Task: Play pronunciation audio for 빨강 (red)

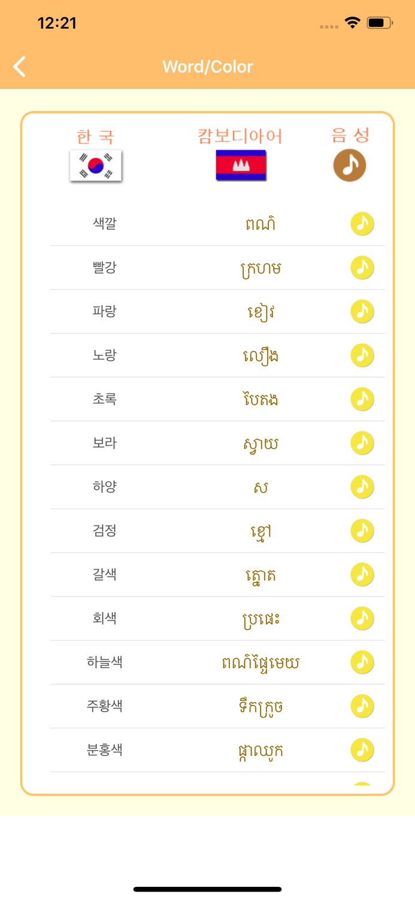Action: coord(362,268)
